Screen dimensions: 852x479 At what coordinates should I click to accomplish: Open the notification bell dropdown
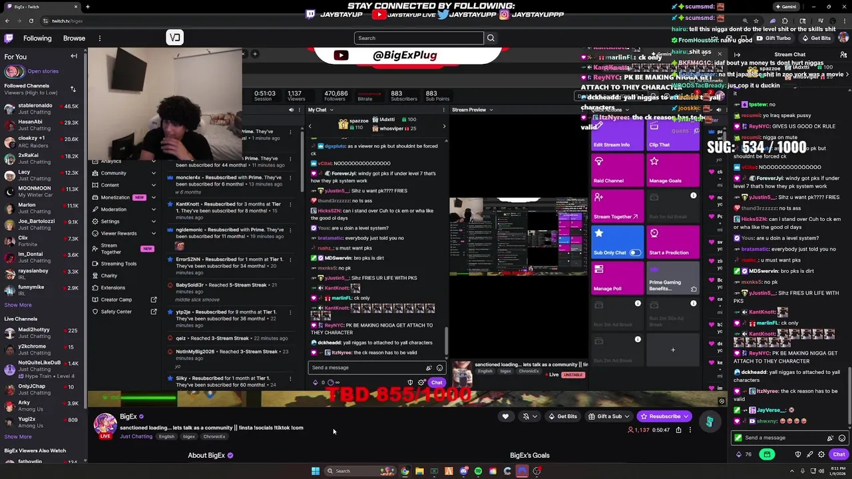pyautogui.click(x=529, y=416)
